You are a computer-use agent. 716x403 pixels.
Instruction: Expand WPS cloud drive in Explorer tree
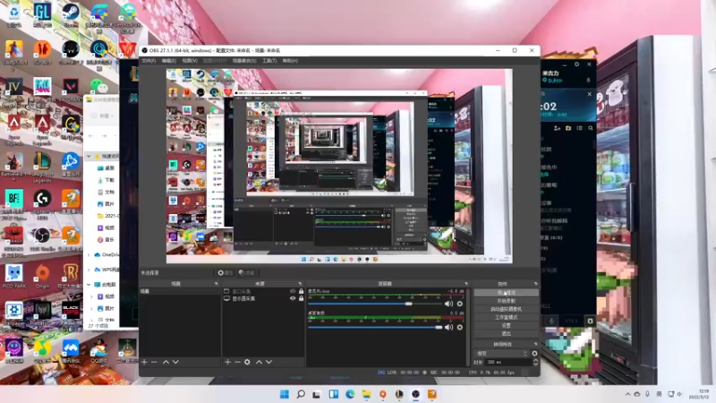[x=89, y=270]
